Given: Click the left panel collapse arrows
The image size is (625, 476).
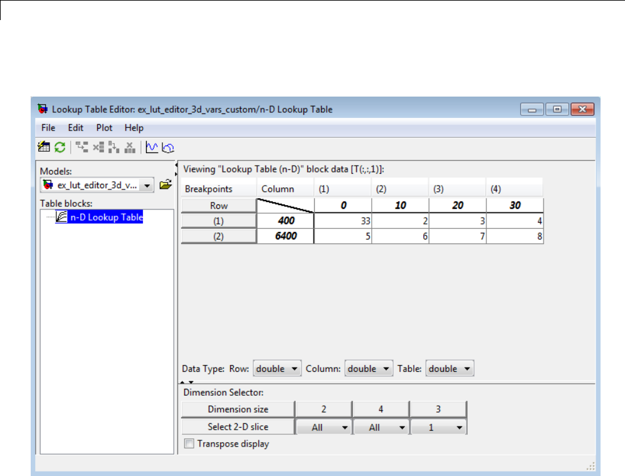Looking at the screenshot, I should 176,169.
